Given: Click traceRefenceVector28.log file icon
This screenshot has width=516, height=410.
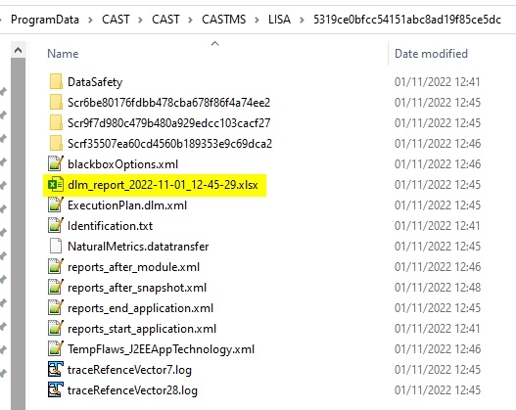Looking at the screenshot, I should 56,390.
